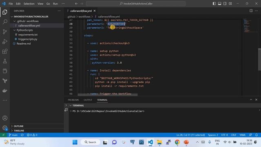Change line ending via CRLF status item
The height and width of the screenshot is (147, 261).
tap(234, 135)
